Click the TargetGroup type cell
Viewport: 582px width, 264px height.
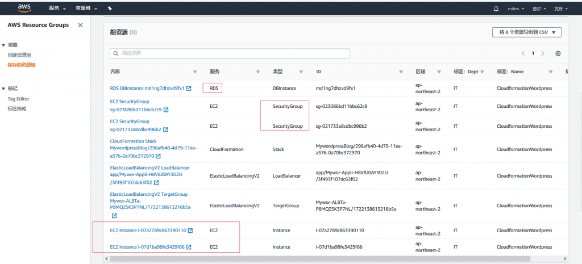pos(286,206)
